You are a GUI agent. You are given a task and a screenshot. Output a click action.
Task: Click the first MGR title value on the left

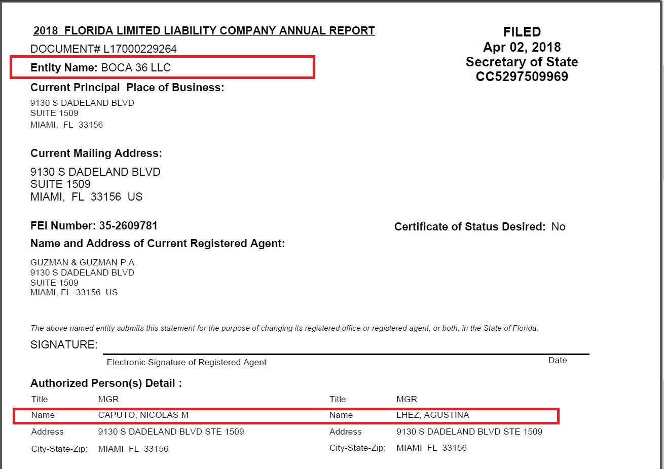(108, 399)
